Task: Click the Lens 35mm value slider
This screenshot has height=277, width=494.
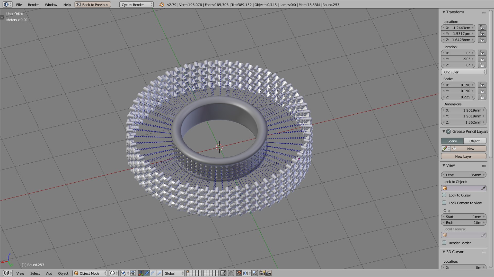Action: click(464, 175)
